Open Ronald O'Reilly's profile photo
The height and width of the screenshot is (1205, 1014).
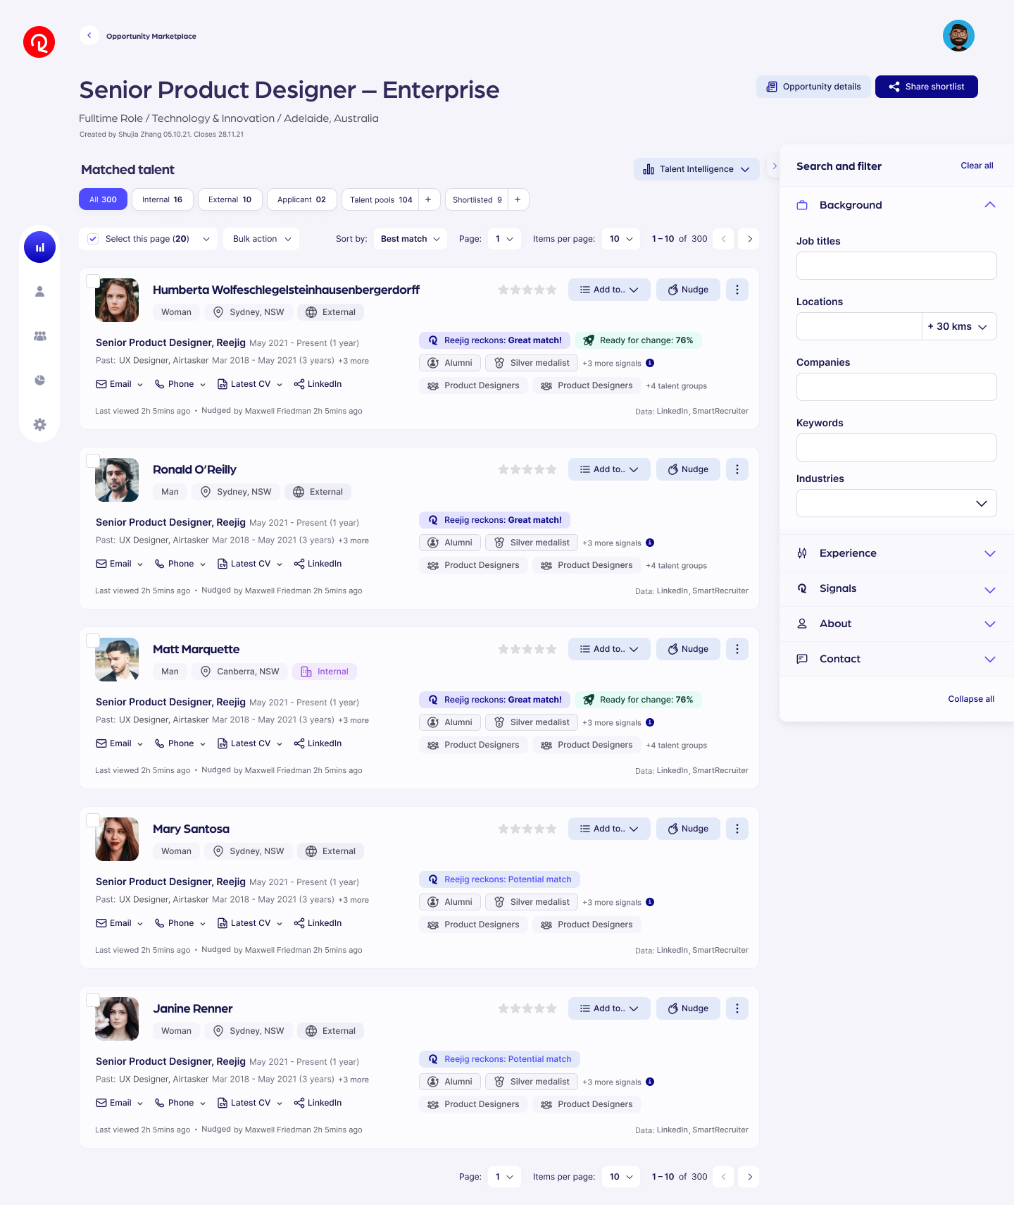[x=117, y=480]
